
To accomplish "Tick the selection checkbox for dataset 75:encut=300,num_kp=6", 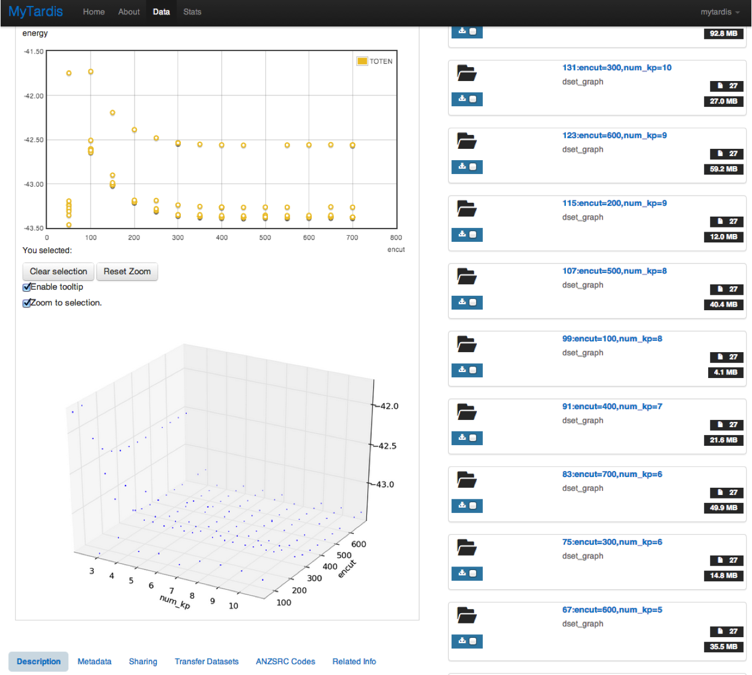I will tap(473, 574).
